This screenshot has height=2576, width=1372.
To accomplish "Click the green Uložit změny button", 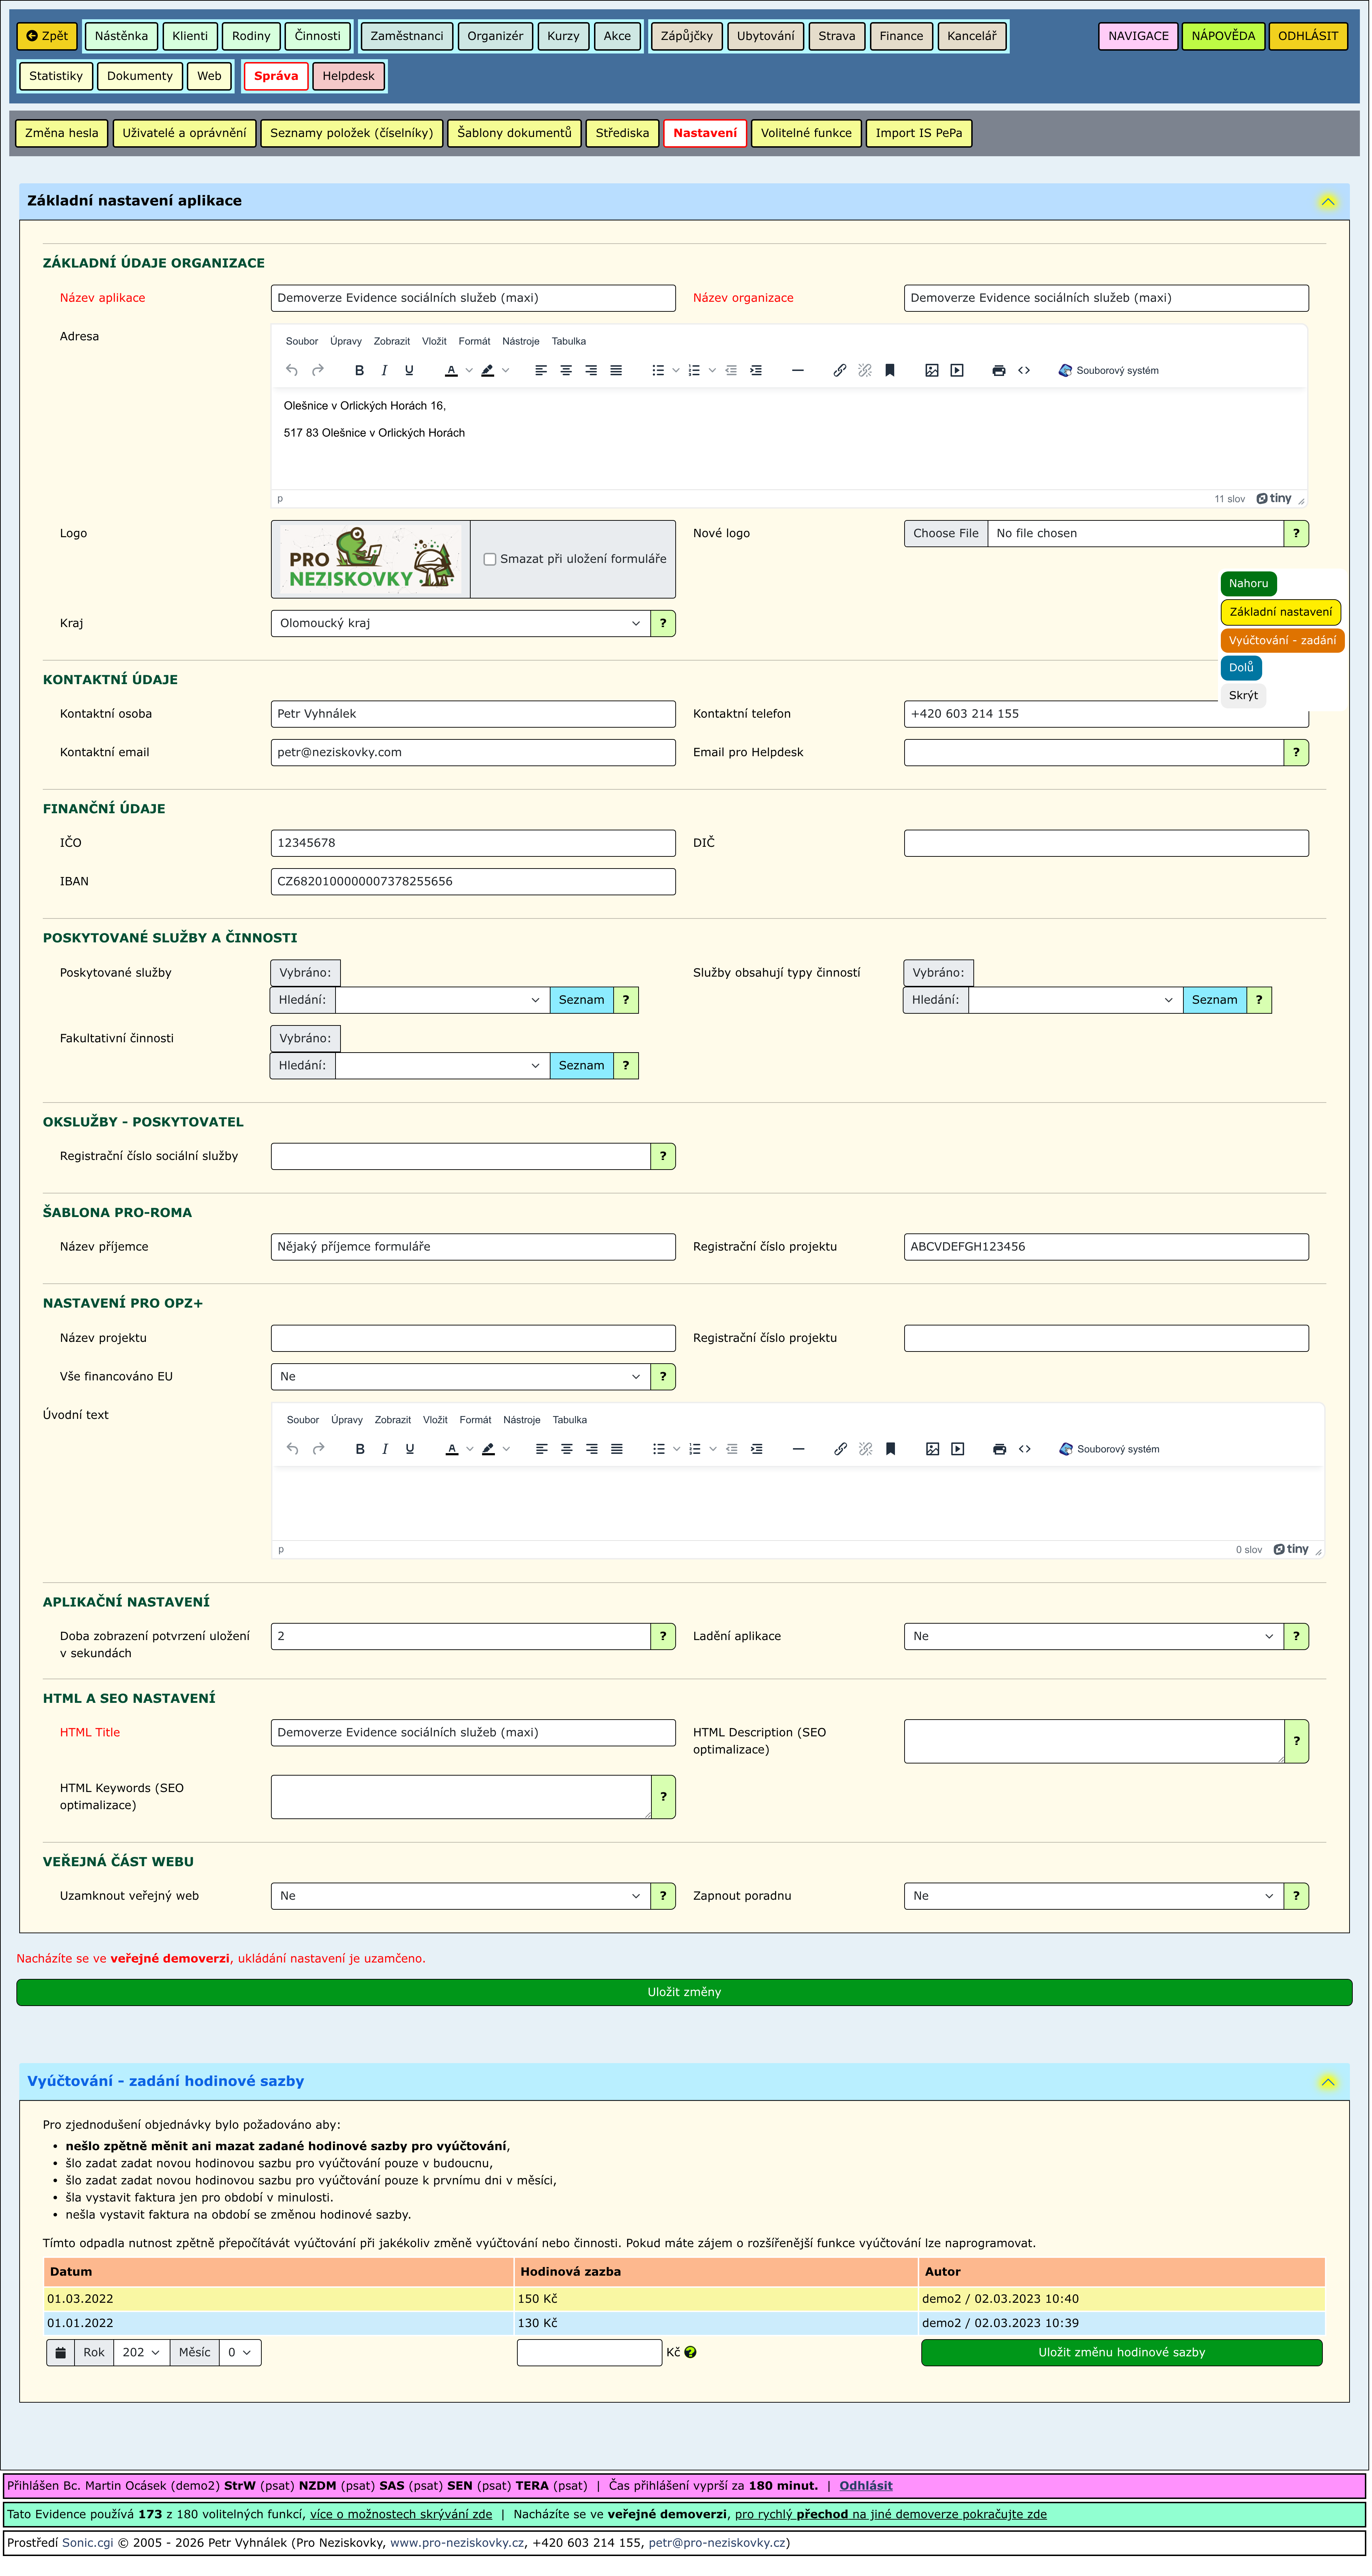I will click(x=684, y=1992).
